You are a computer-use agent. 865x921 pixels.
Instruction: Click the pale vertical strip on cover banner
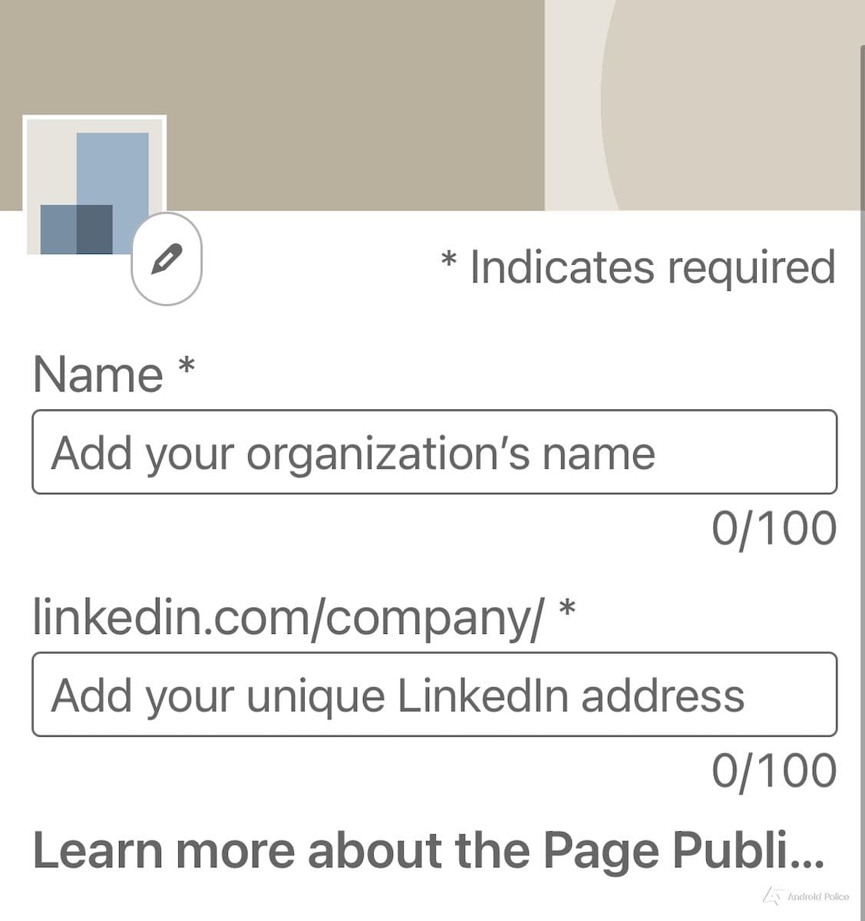[572, 107]
